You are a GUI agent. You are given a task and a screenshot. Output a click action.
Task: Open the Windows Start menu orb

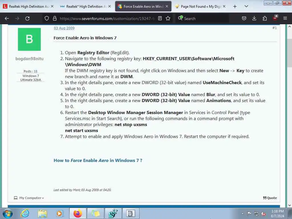pyautogui.click(x=7, y=213)
